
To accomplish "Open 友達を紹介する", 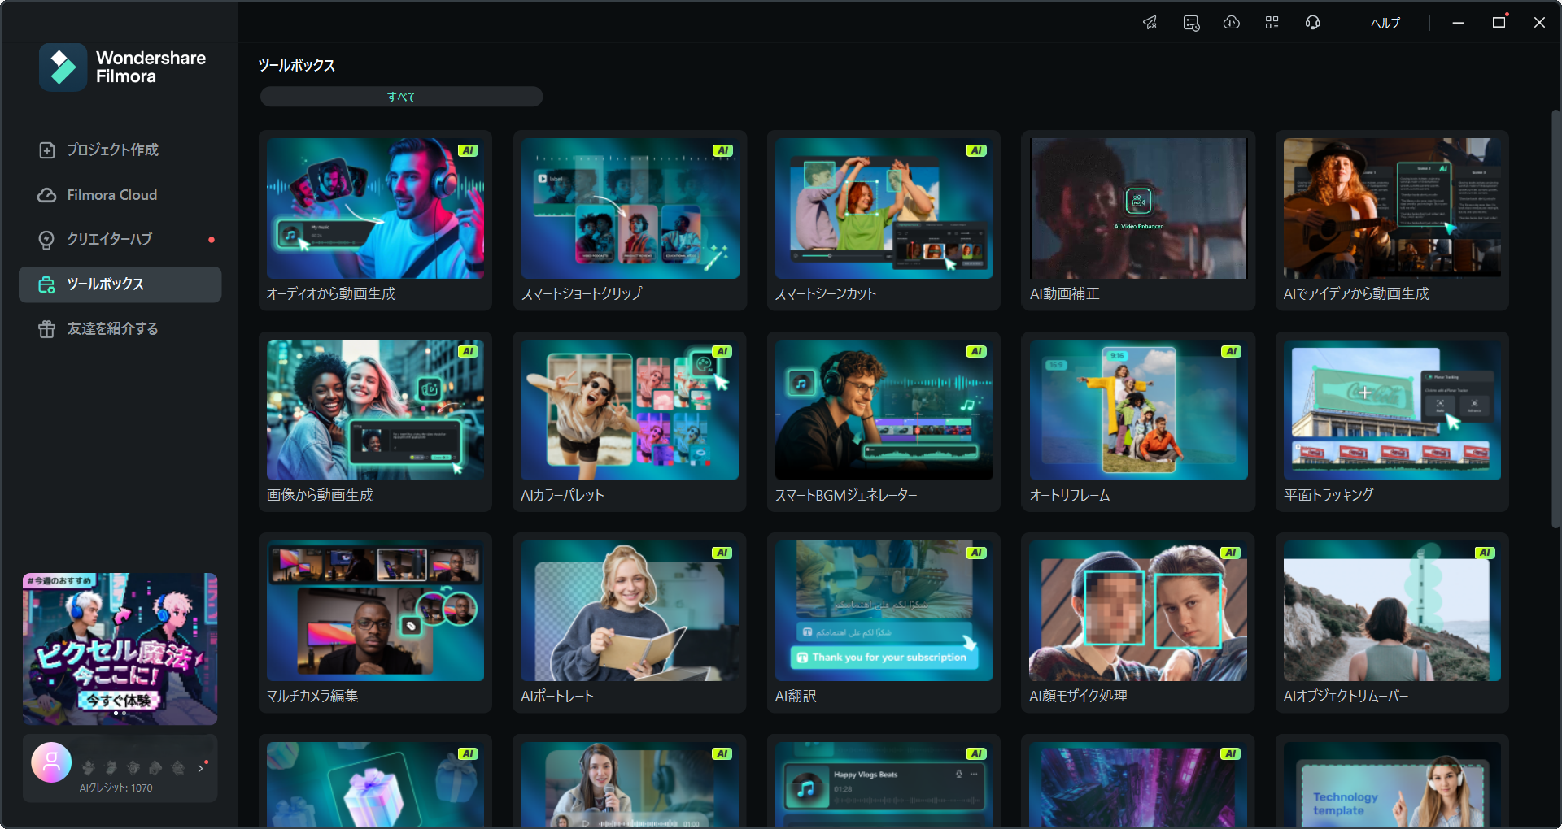I will tap(120, 329).
